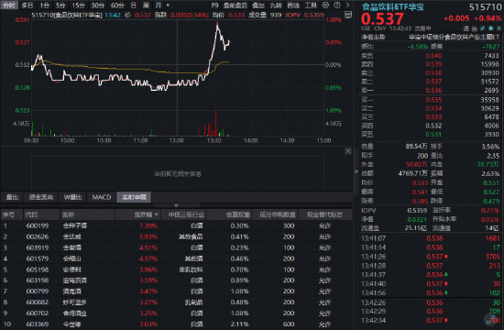Click the small panel icon beside the IOPV readout
Screen dimensions: 504x330
(348, 15)
